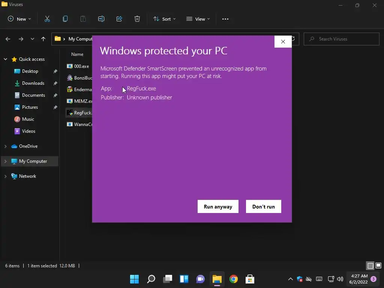Unpin Pictures using its pin icon
The image size is (384, 288).
click(x=55, y=107)
